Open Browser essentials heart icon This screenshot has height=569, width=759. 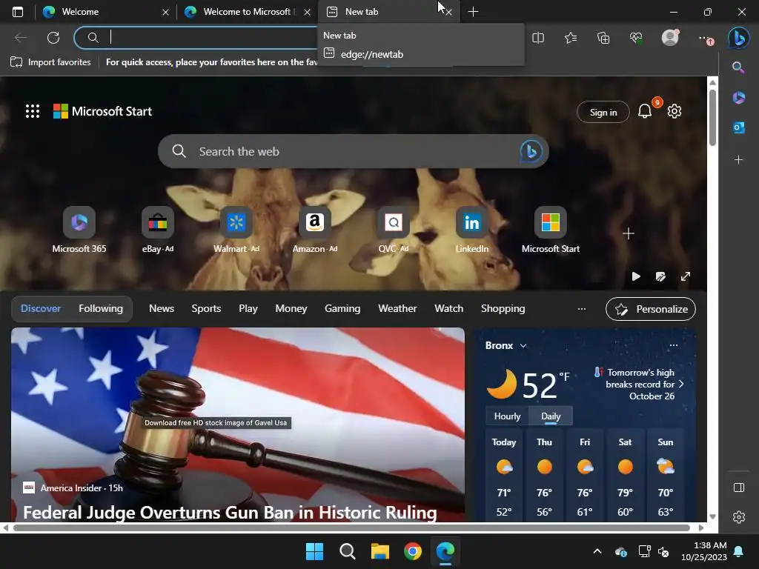pyautogui.click(x=636, y=38)
